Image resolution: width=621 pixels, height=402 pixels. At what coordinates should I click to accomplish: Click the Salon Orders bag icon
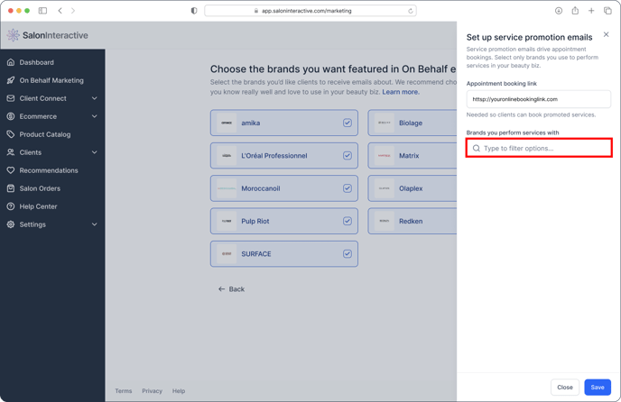point(11,188)
